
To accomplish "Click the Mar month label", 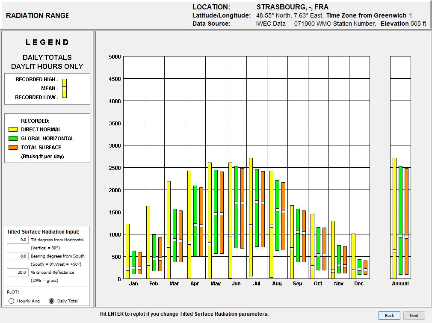I will pos(174,283).
